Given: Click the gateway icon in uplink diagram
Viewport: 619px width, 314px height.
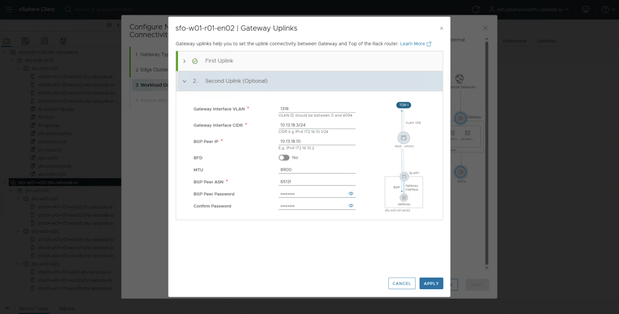Looking at the screenshot, I should click(403, 197).
